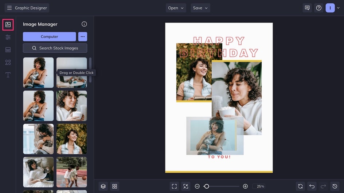
Task: Open the hamburger main menu
Action: click(x=9, y=8)
